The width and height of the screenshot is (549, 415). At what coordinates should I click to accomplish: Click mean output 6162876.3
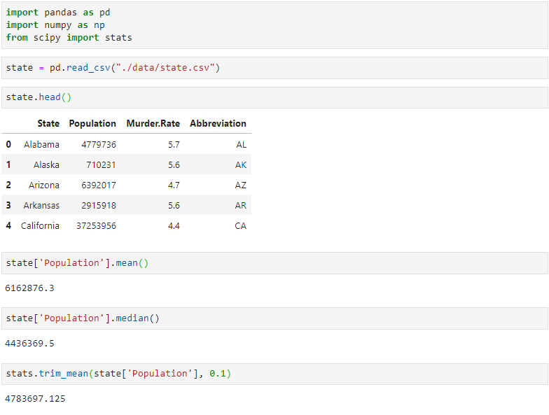pyautogui.click(x=29, y=288)
